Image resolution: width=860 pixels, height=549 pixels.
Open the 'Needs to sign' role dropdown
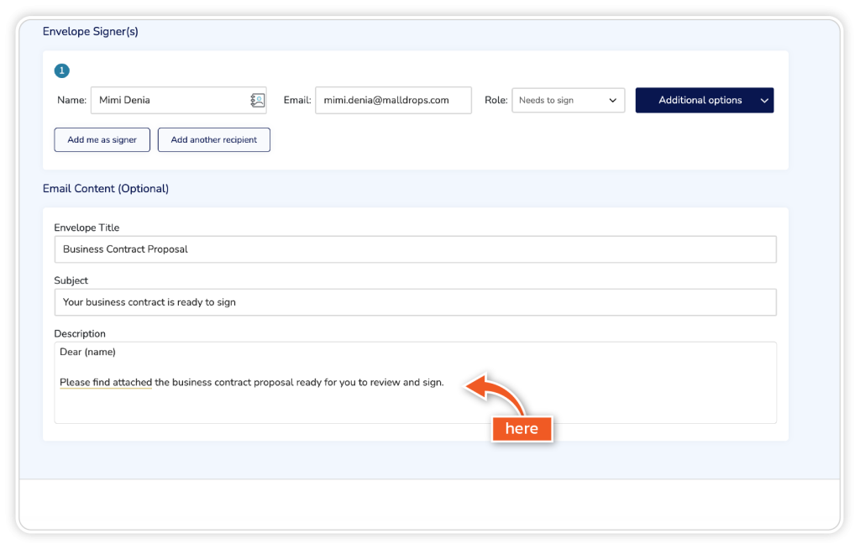(x=558, y=100)
